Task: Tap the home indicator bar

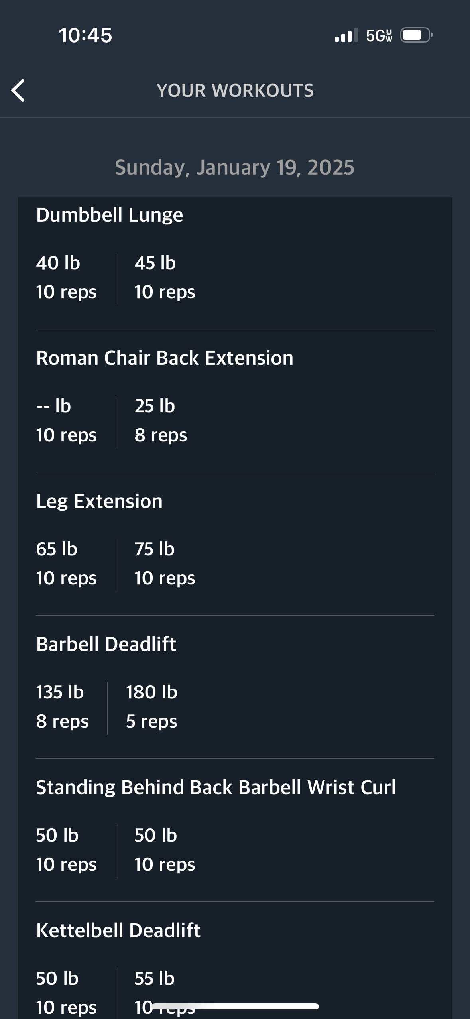Action: click(x=235, y=1007)
